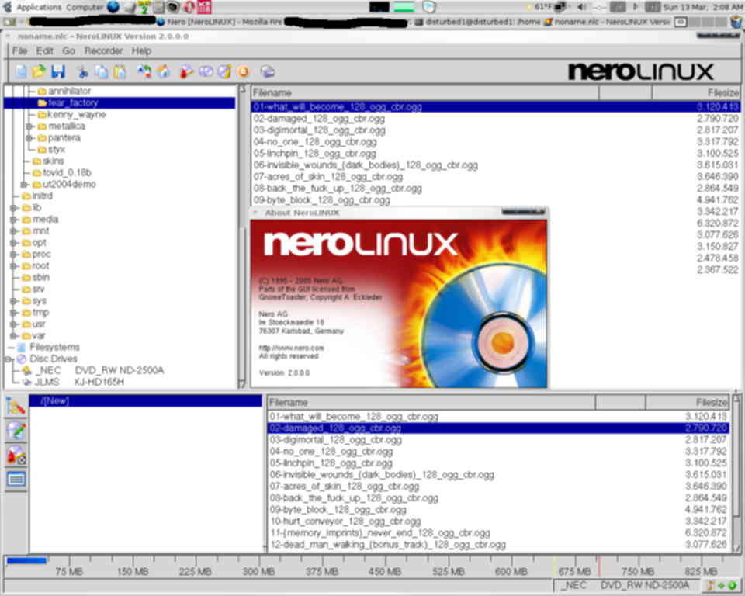Click the burn disc toolbar icon

(187, 71)
